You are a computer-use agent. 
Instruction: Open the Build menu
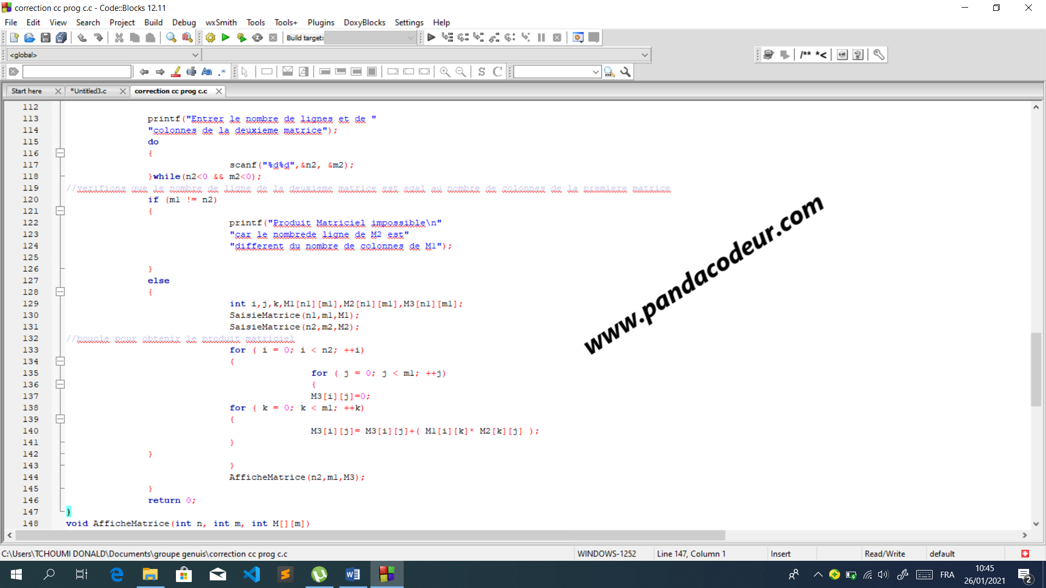153,22
